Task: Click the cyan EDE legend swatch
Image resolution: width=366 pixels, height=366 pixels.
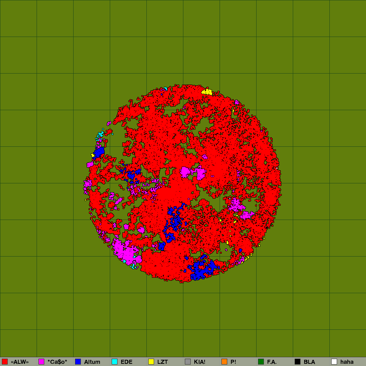Action: tap(115, 362)
